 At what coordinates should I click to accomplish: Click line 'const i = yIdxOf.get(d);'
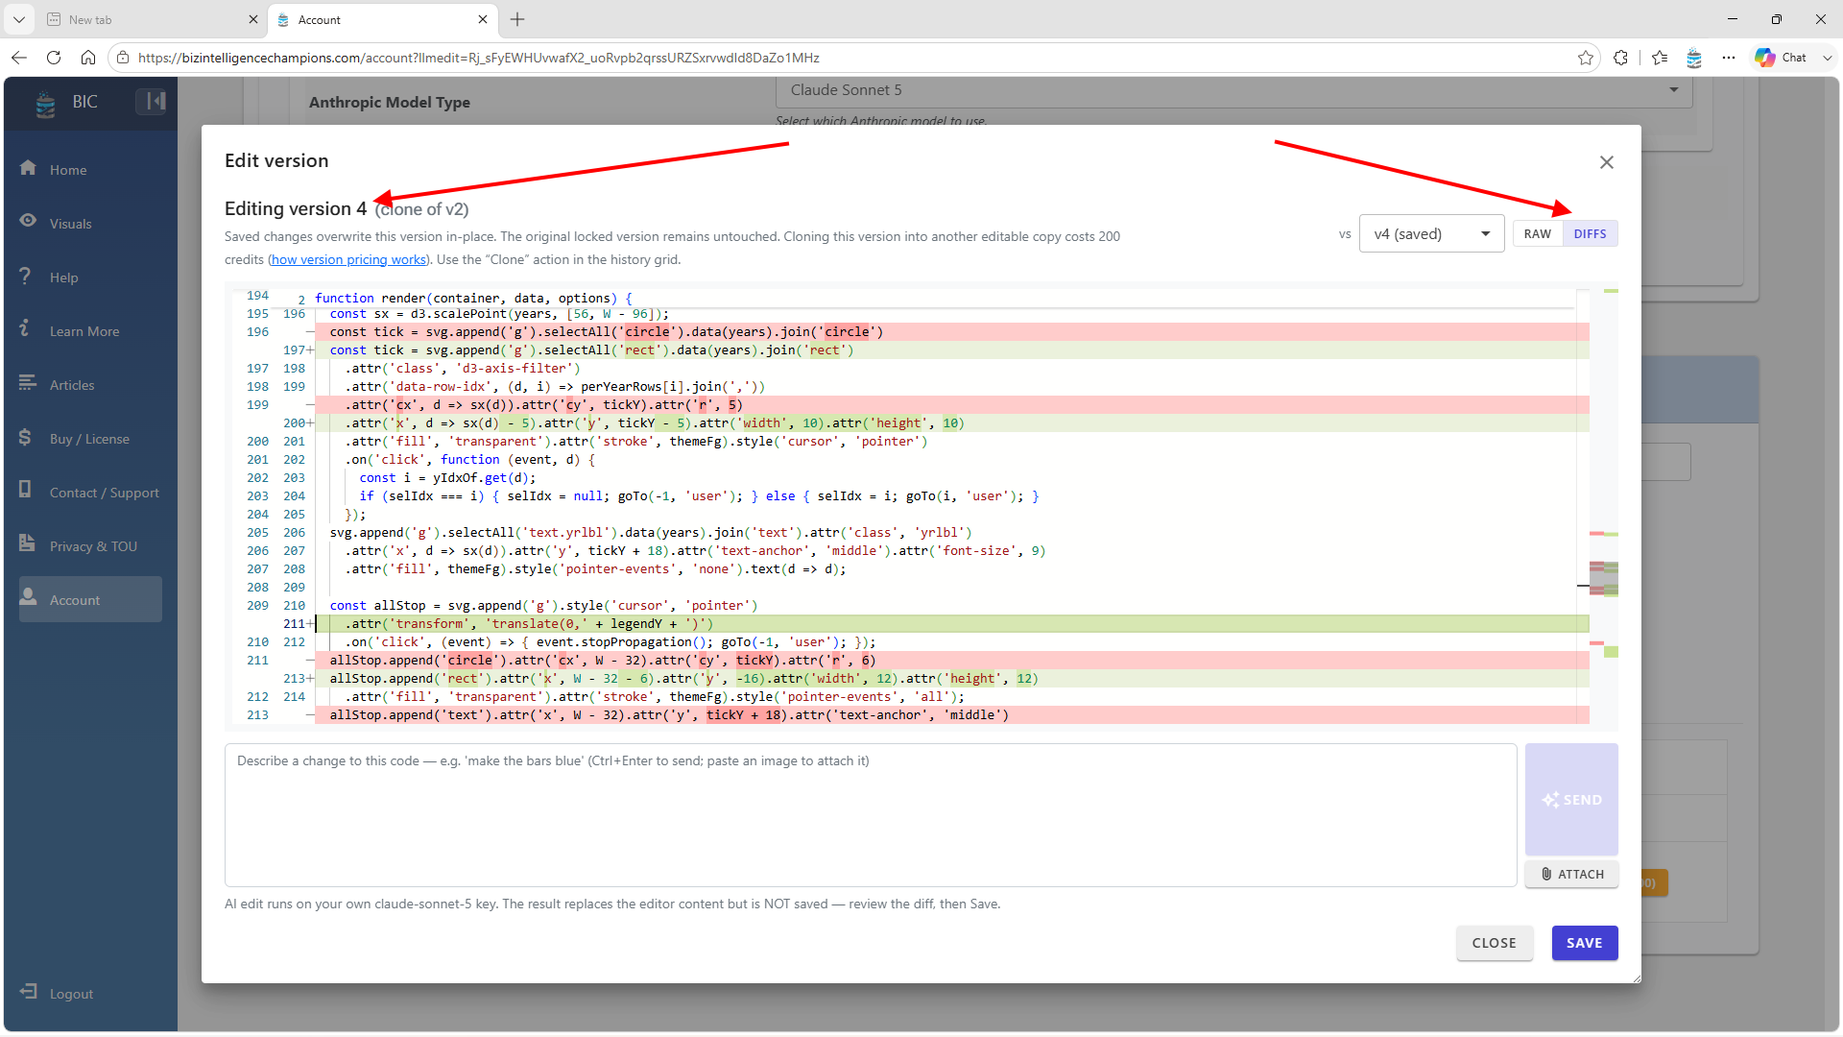[447, 478]
